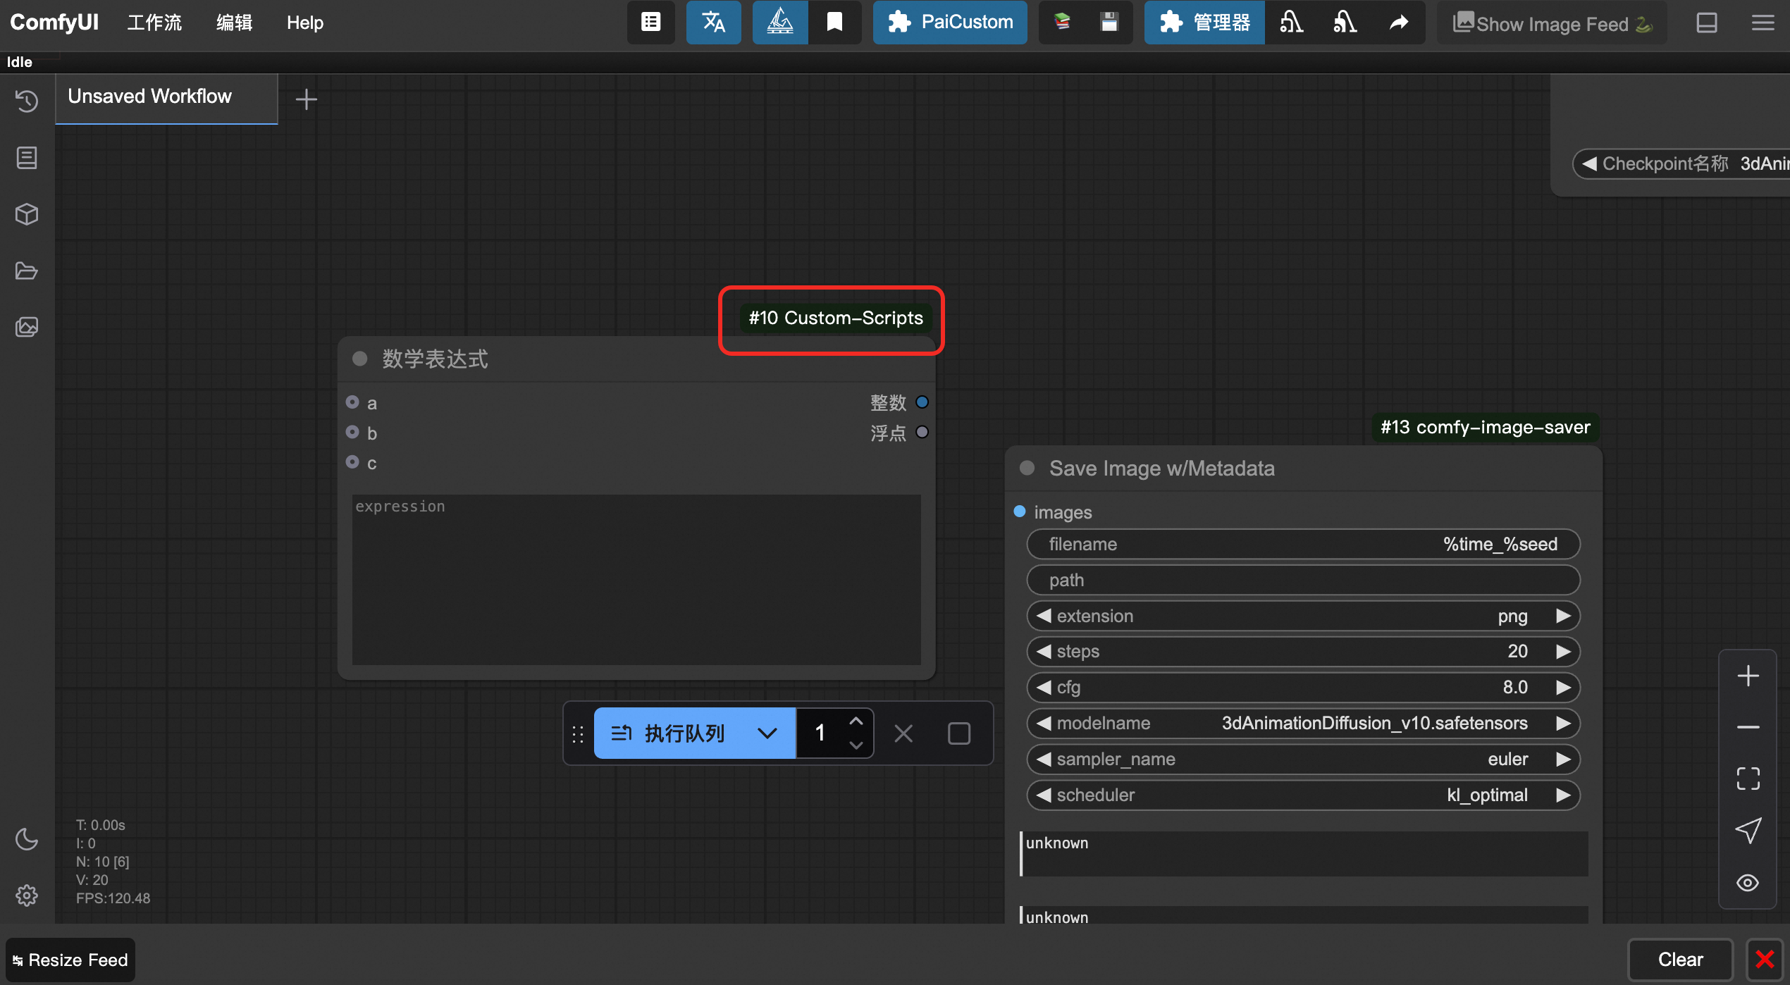Fit view using the fullscreen frame icon

(1748, 779)
